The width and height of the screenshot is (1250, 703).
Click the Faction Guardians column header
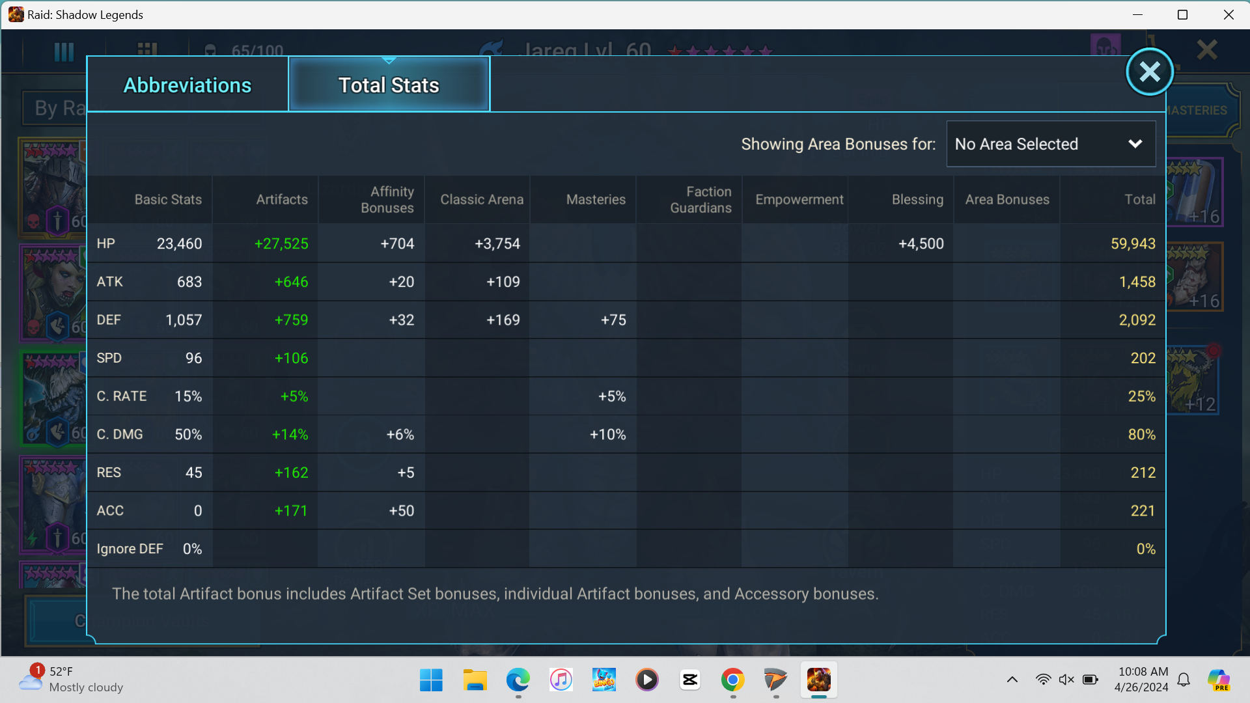point(701,199)
